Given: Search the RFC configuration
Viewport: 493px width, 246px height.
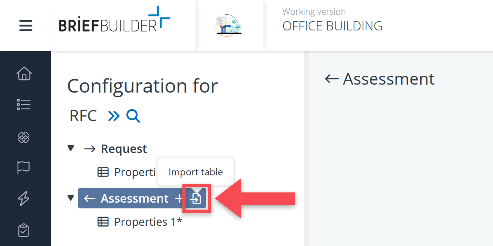Looking at the screenshot, I should point(133,116).
